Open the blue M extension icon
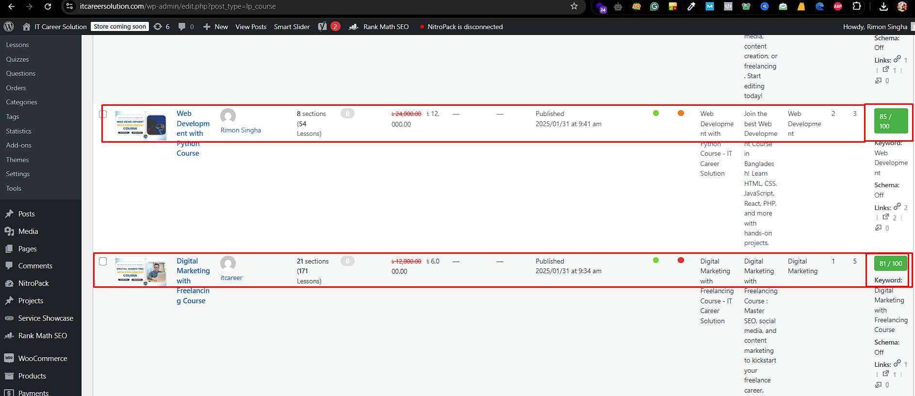Image resolution: width=915 pixels, height=396 pixels. click(710, 6)
